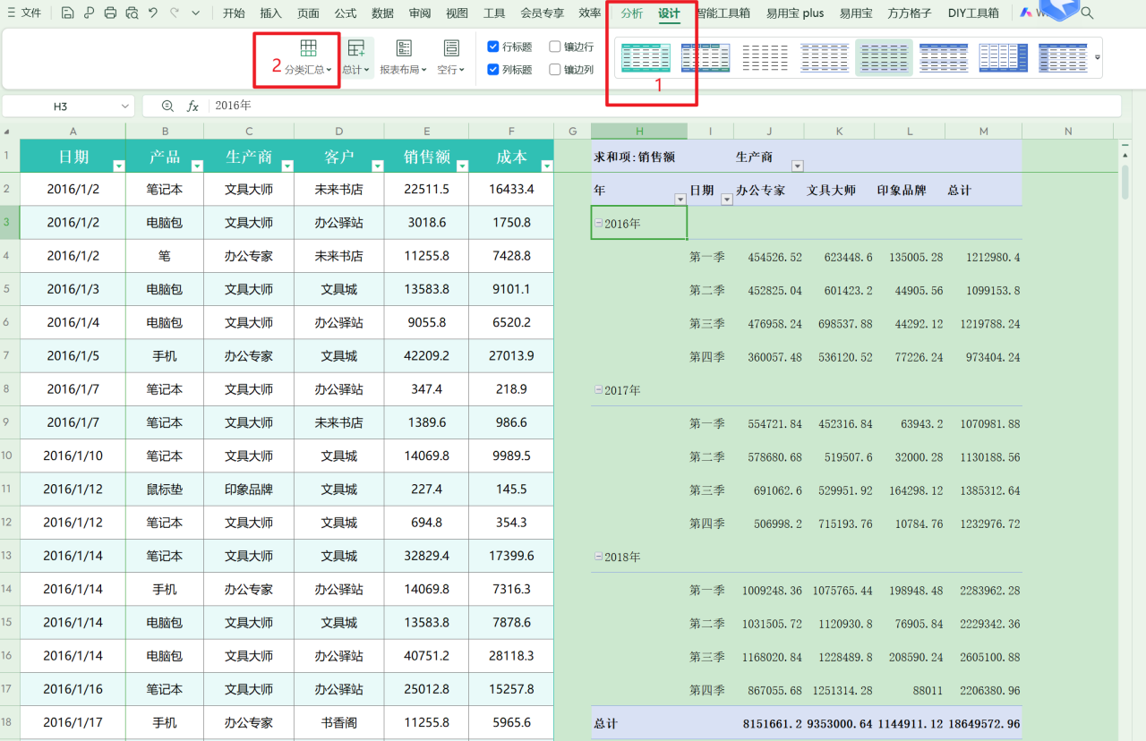Switch to the 开始 tab
This screenshot has height=741, width=1146.
click(234, 13)
